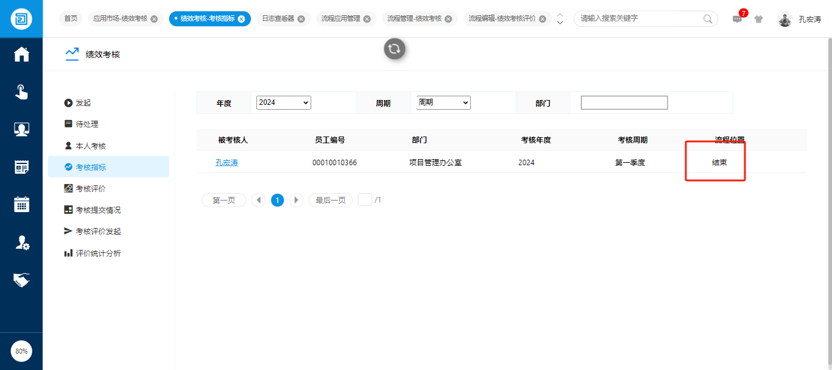Open the 本人考核 menu item
832x370 pixels.
click(108, 146)
